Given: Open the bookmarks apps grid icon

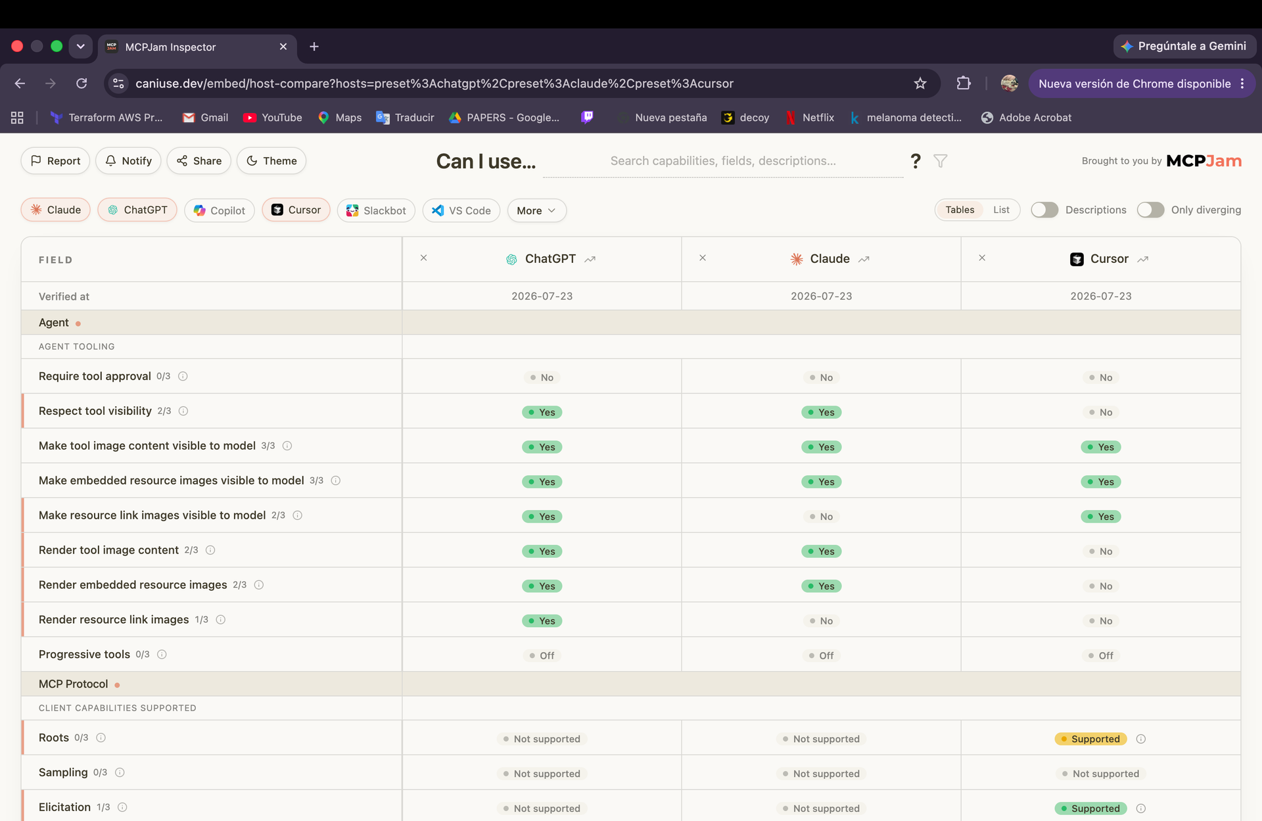Looking at the screenshot, I should pos(17,118).
